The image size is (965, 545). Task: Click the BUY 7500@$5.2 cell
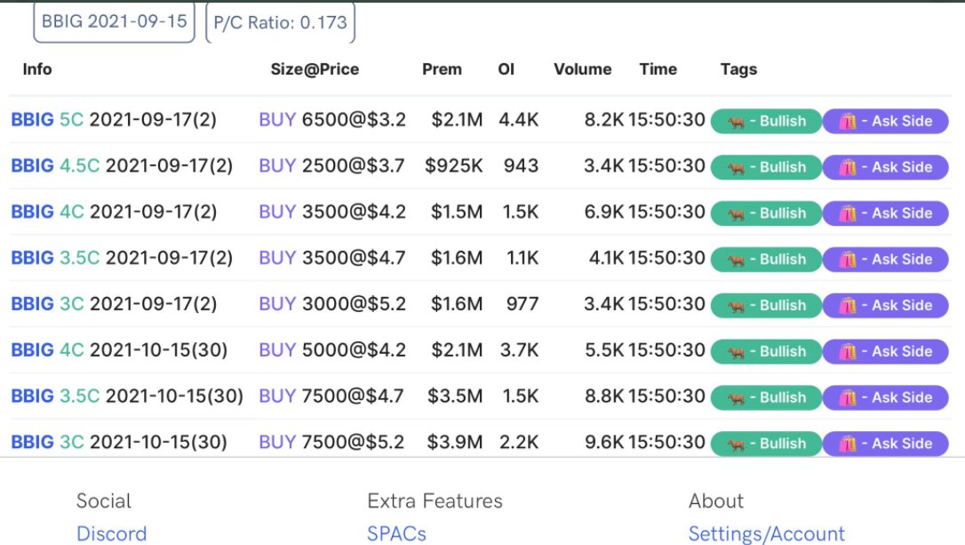[x=331, y=442]
